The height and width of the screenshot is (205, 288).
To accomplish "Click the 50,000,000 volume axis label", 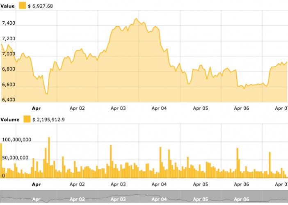I will 16,157.
